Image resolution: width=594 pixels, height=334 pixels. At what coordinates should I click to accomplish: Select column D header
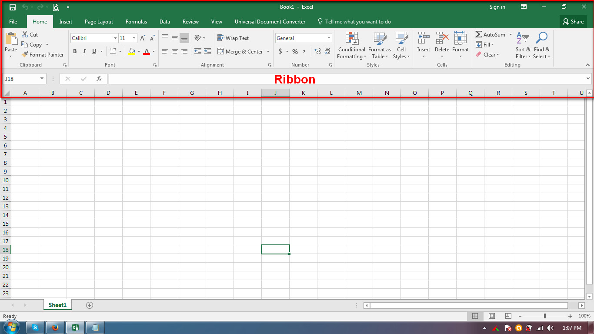point(108,93)
